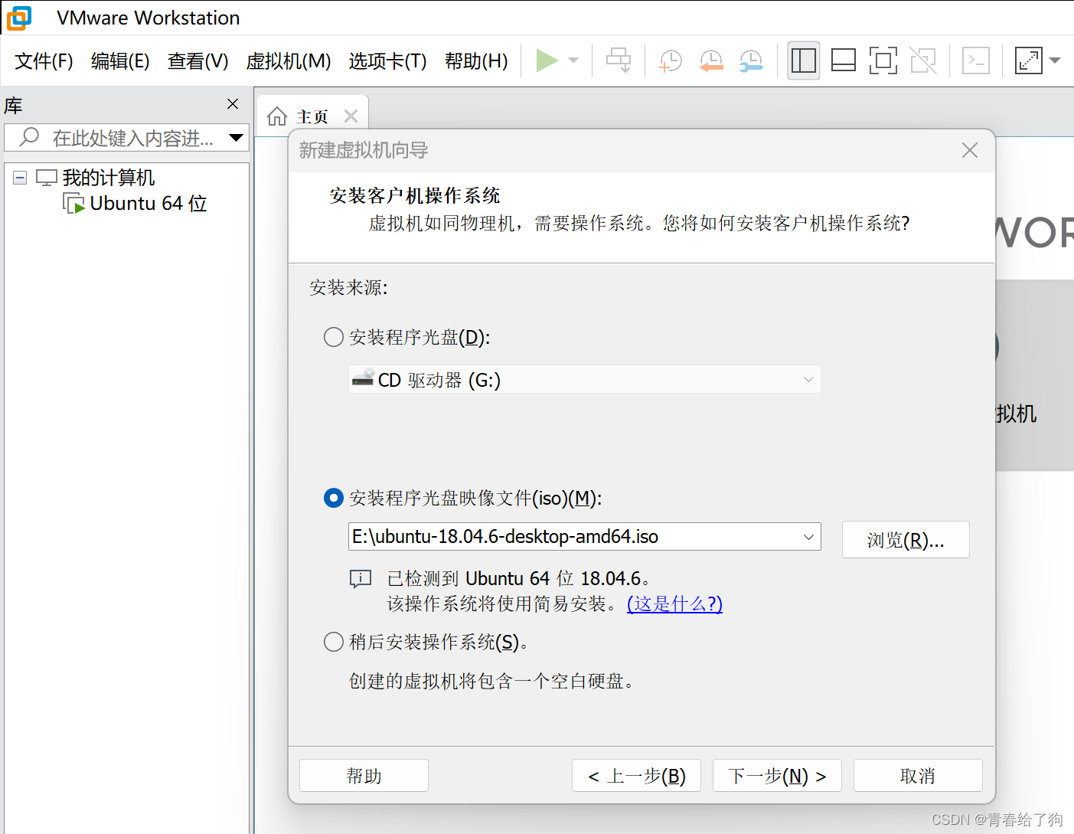Open the 帮助(H) menu

point(476,61)
